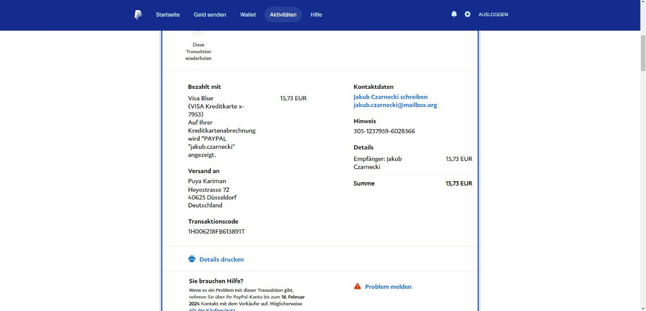Go to the Startseite tab
This screenshot has height=311, width=646.
coord(168,15)
